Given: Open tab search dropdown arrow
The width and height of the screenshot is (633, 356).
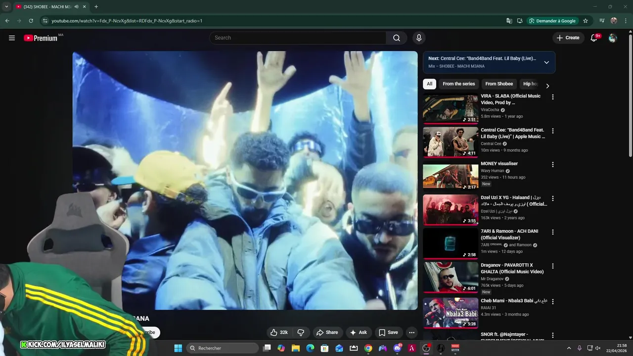Looking at the screenshot, I should [x=6, y=7].
